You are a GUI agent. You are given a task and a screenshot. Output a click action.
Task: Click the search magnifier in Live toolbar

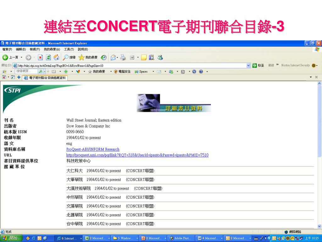pyautogui.click(x=41, y=72)
